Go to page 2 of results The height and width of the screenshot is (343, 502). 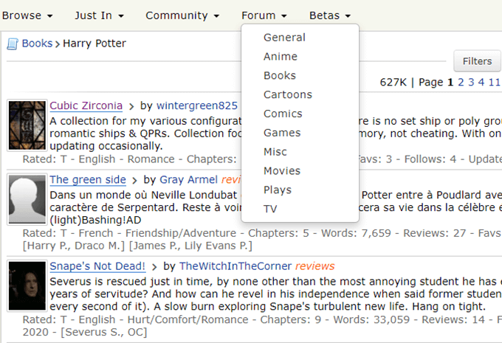[x=461, y=82]
